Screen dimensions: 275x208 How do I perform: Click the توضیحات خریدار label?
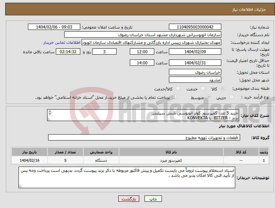point(253,178)
